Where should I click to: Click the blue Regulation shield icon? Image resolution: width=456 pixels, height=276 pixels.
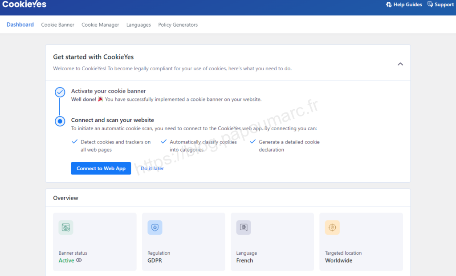[x=155, y=228]
